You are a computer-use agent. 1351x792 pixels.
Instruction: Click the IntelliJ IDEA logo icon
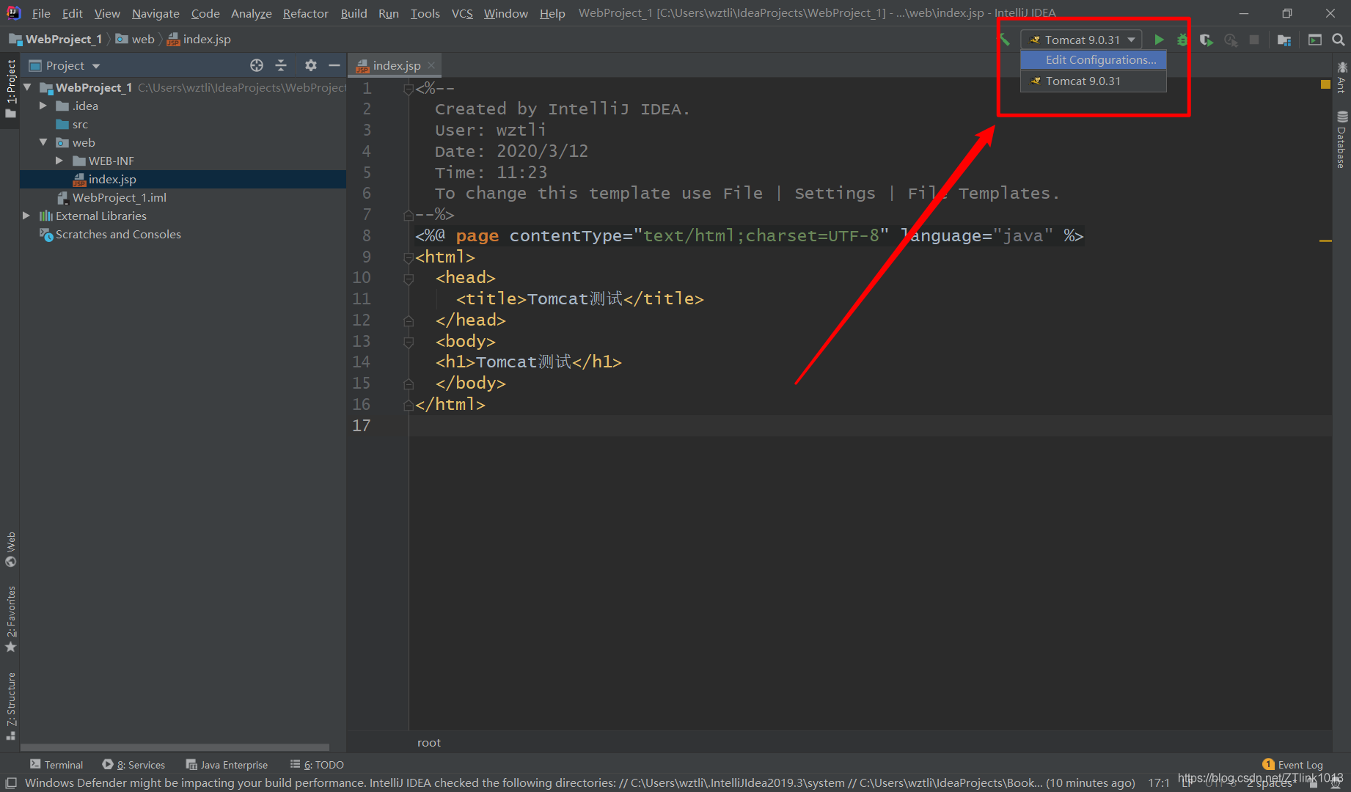pyautogui.click(x=13, y=12)
